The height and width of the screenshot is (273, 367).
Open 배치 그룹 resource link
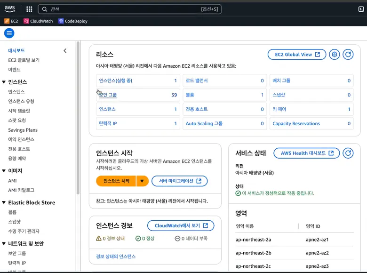click(x=281, y=80)
